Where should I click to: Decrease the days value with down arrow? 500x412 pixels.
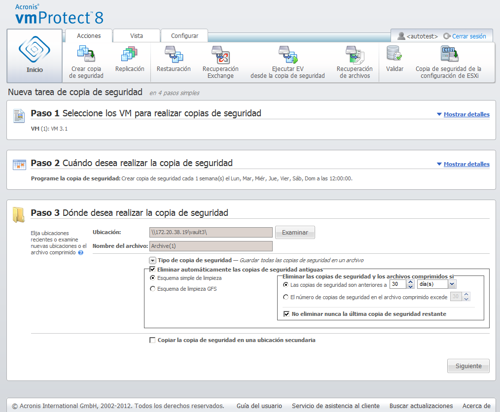411,286
